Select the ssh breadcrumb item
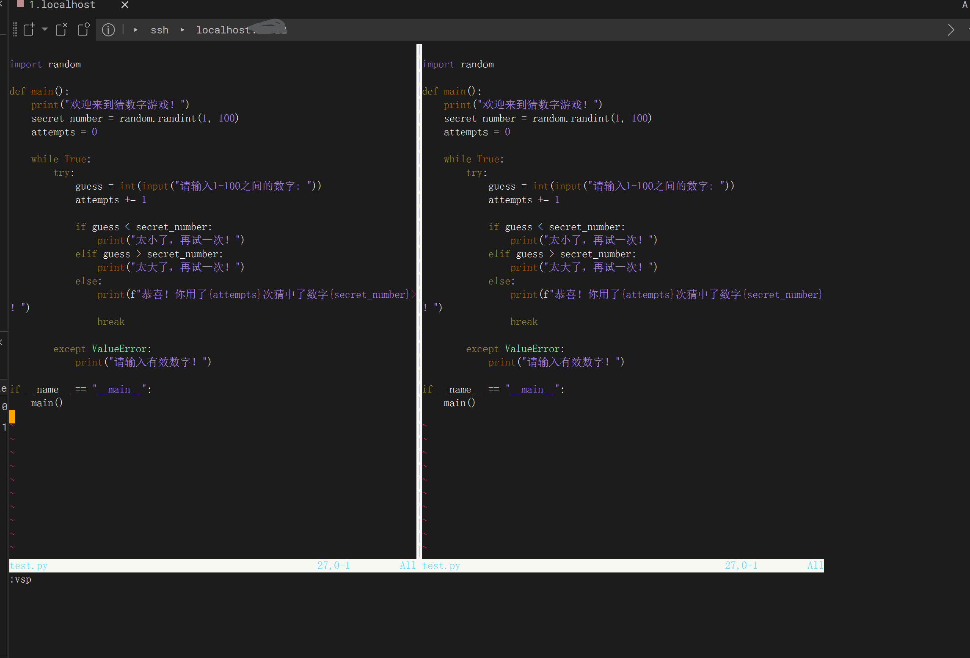 (160, 30)
